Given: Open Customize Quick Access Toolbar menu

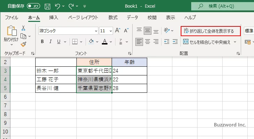Looking at the screenshot, I should pos(84,6).
